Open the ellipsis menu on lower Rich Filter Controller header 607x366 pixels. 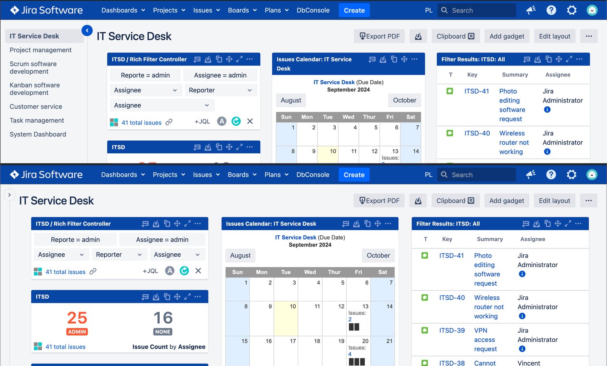[x=198, y=224]
